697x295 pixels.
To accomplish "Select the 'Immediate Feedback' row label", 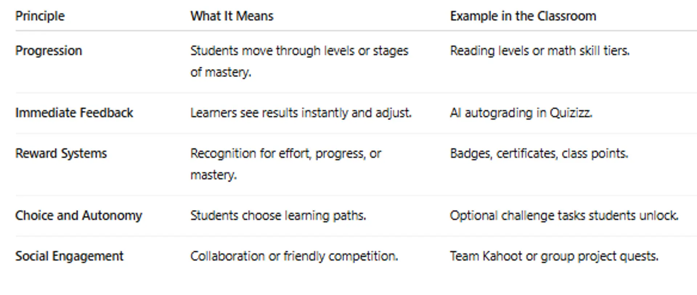I will (x=74, y=113).
